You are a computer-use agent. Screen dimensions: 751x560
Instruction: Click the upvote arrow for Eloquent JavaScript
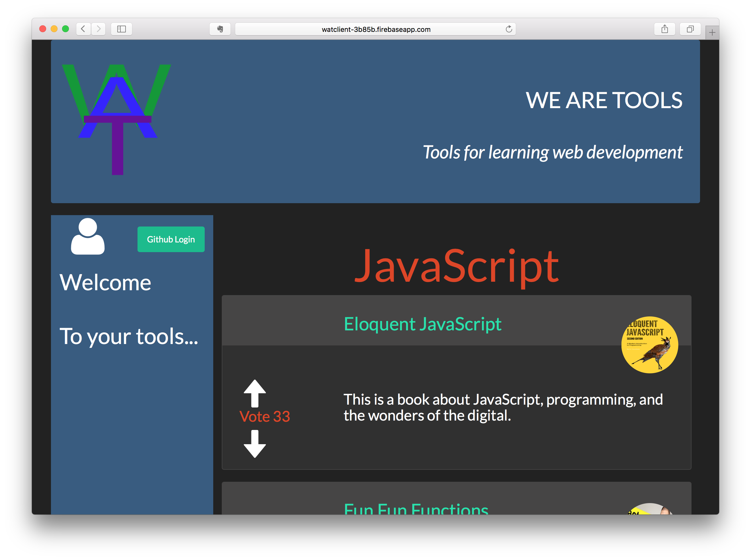tap(255, 393)
